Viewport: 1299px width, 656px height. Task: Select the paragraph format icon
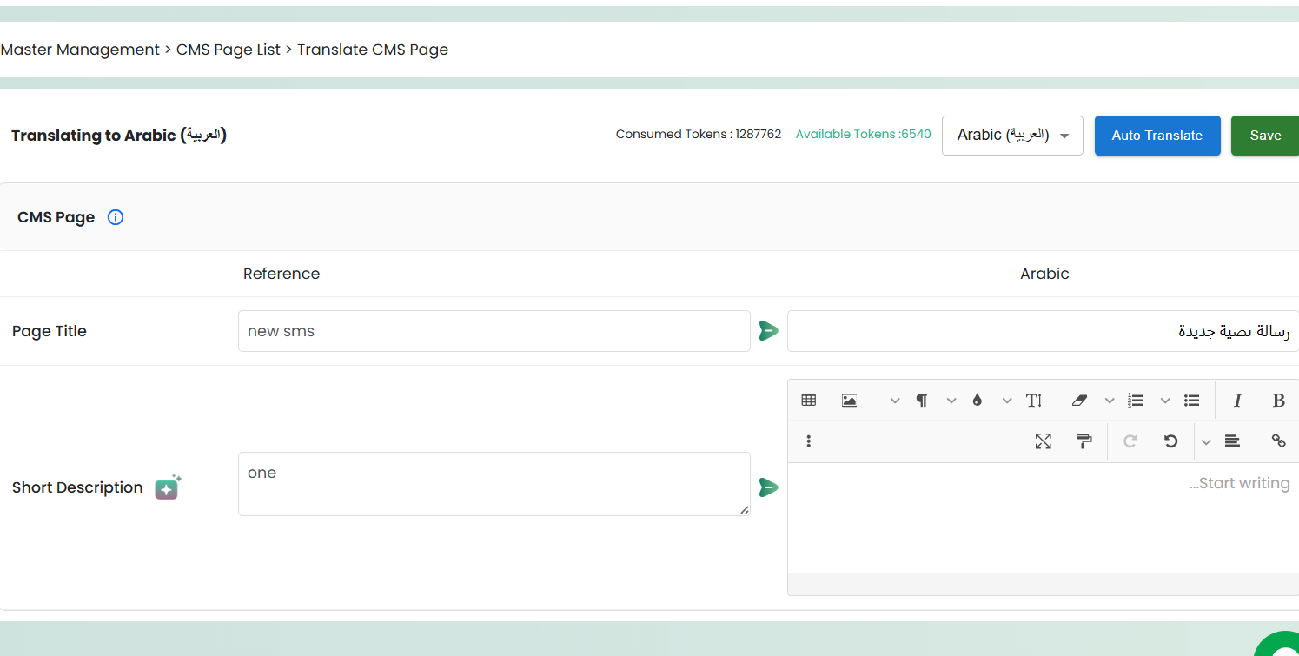point(922,401)
